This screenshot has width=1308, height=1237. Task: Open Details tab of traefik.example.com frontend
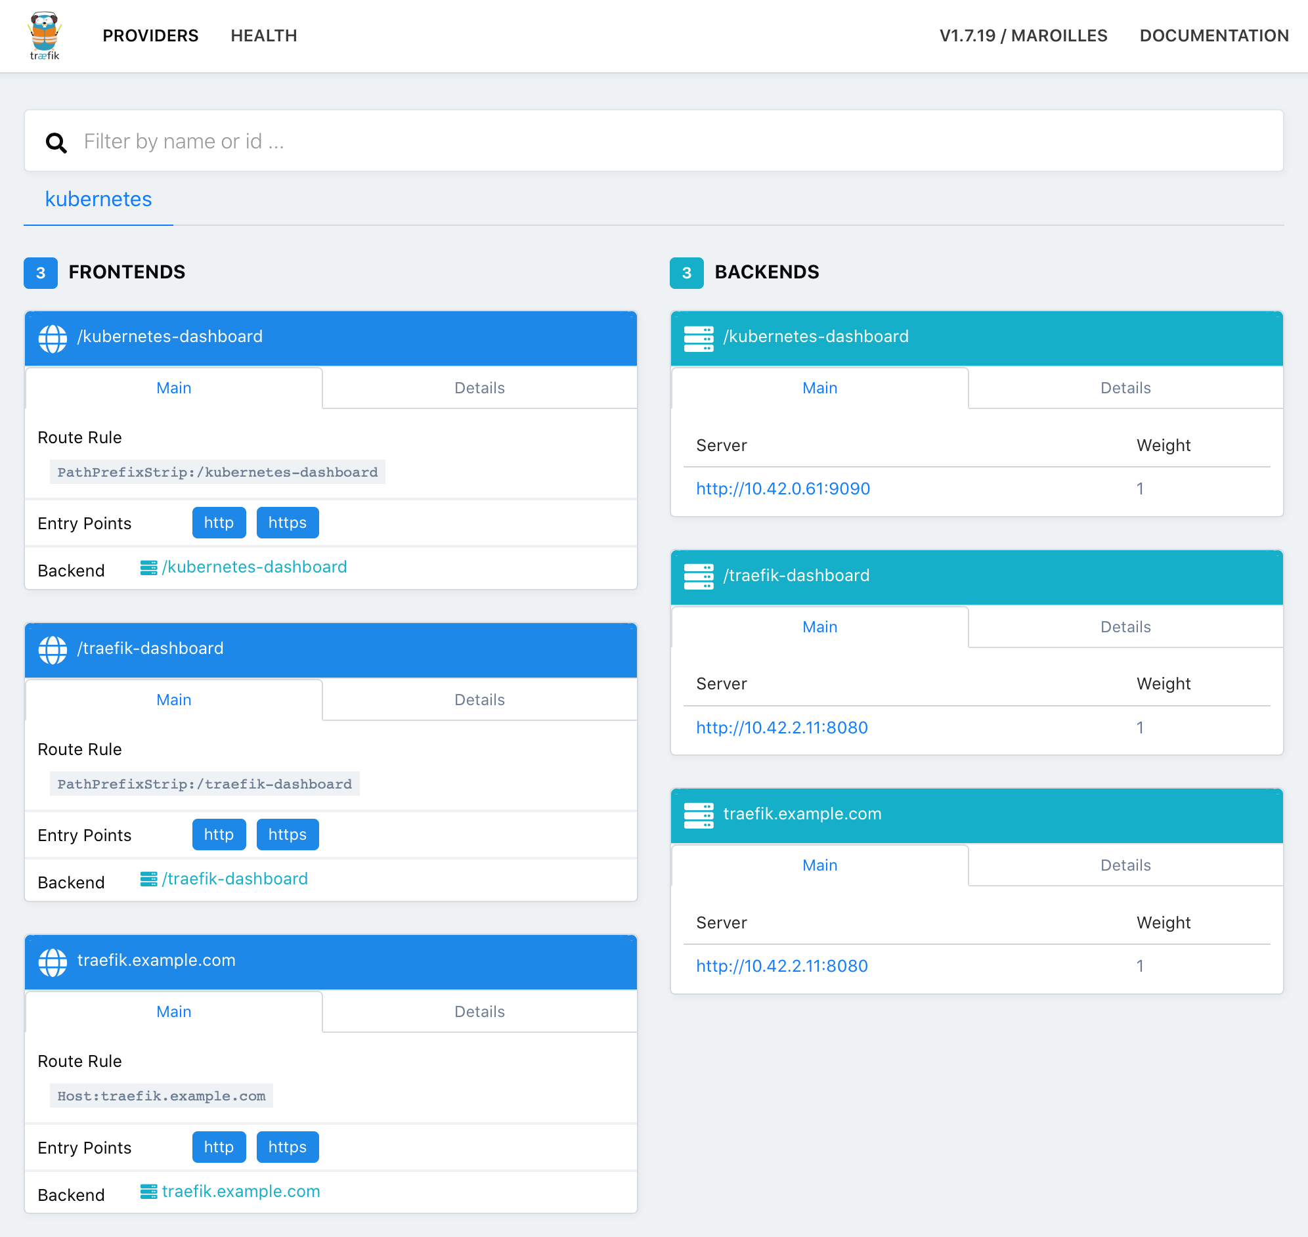(x=479, y=1012)
